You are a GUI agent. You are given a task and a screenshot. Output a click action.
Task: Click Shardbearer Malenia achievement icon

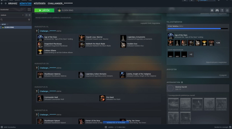tap(40, 75)
